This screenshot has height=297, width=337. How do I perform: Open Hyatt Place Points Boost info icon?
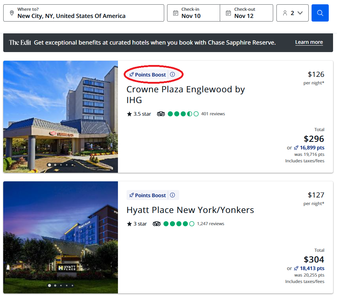pos(172,195)
